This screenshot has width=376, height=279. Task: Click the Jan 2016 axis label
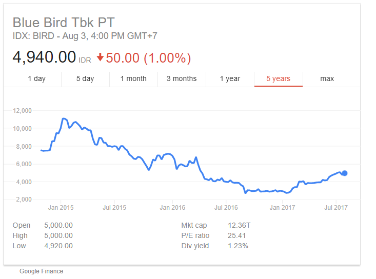(x=172, y=207)
